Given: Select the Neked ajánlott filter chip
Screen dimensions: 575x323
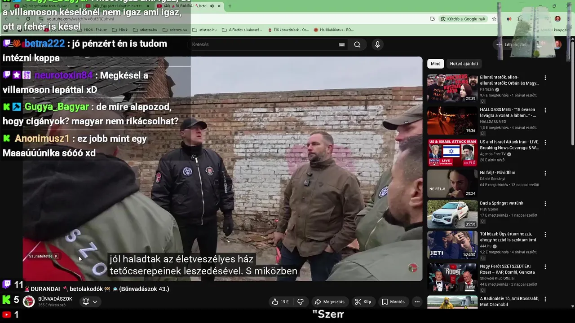Looking at the screenshot, I should tap(464, 64).
